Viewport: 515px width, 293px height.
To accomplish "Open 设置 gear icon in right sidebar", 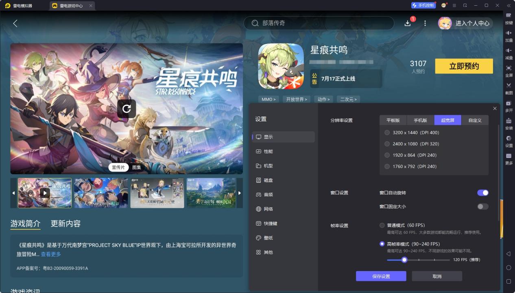I will click(508, 138).
